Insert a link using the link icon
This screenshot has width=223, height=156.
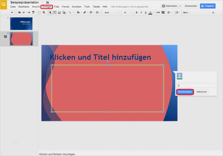tap(158, 12)
